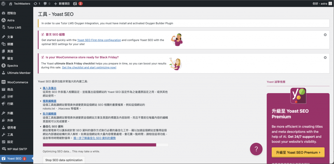
Task: Click the Spectra icon in sidebar
Action: coord(3,65)
